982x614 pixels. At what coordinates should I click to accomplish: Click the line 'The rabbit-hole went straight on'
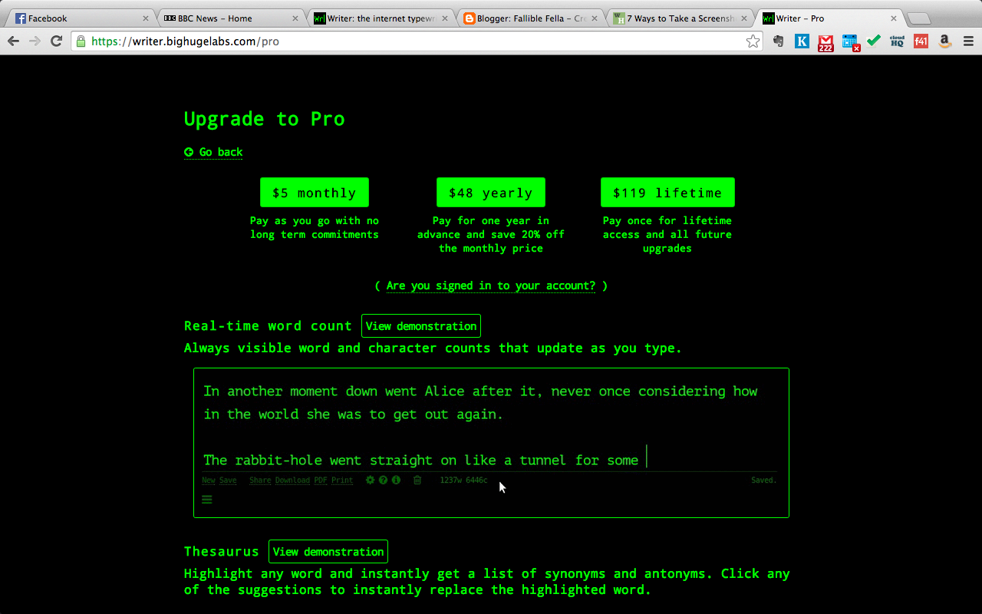(x=420, y=460)
